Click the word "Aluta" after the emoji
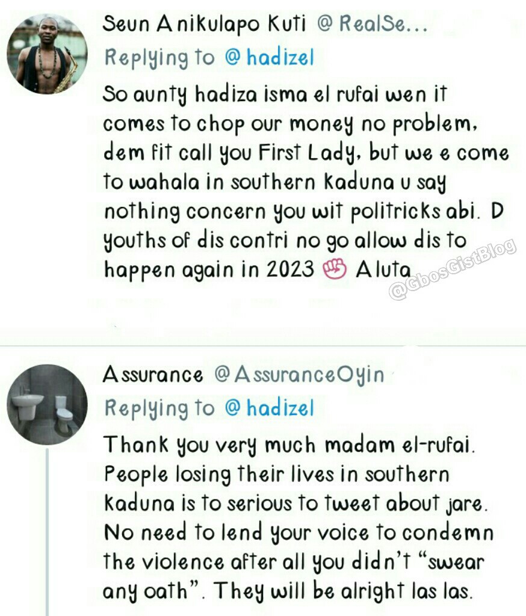The image size is (526, 616). coord(383,269)
